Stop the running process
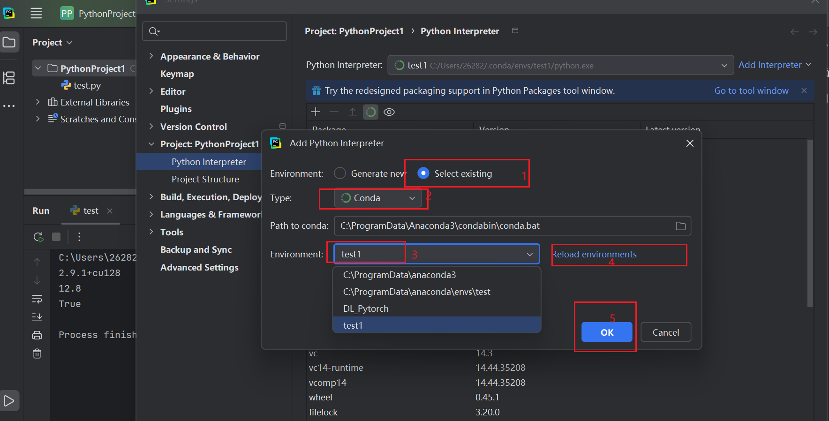The width and height of the screenshot is (829, 421). (x=56, y=237)
